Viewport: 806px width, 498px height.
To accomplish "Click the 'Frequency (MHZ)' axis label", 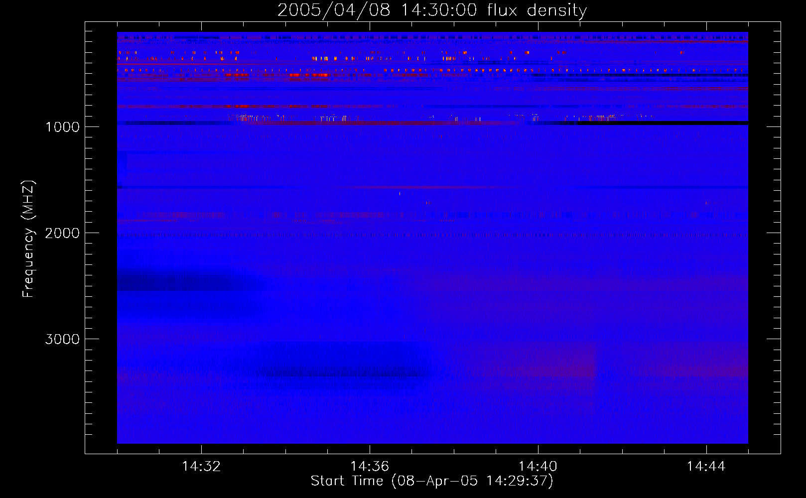I will (28, 239).
